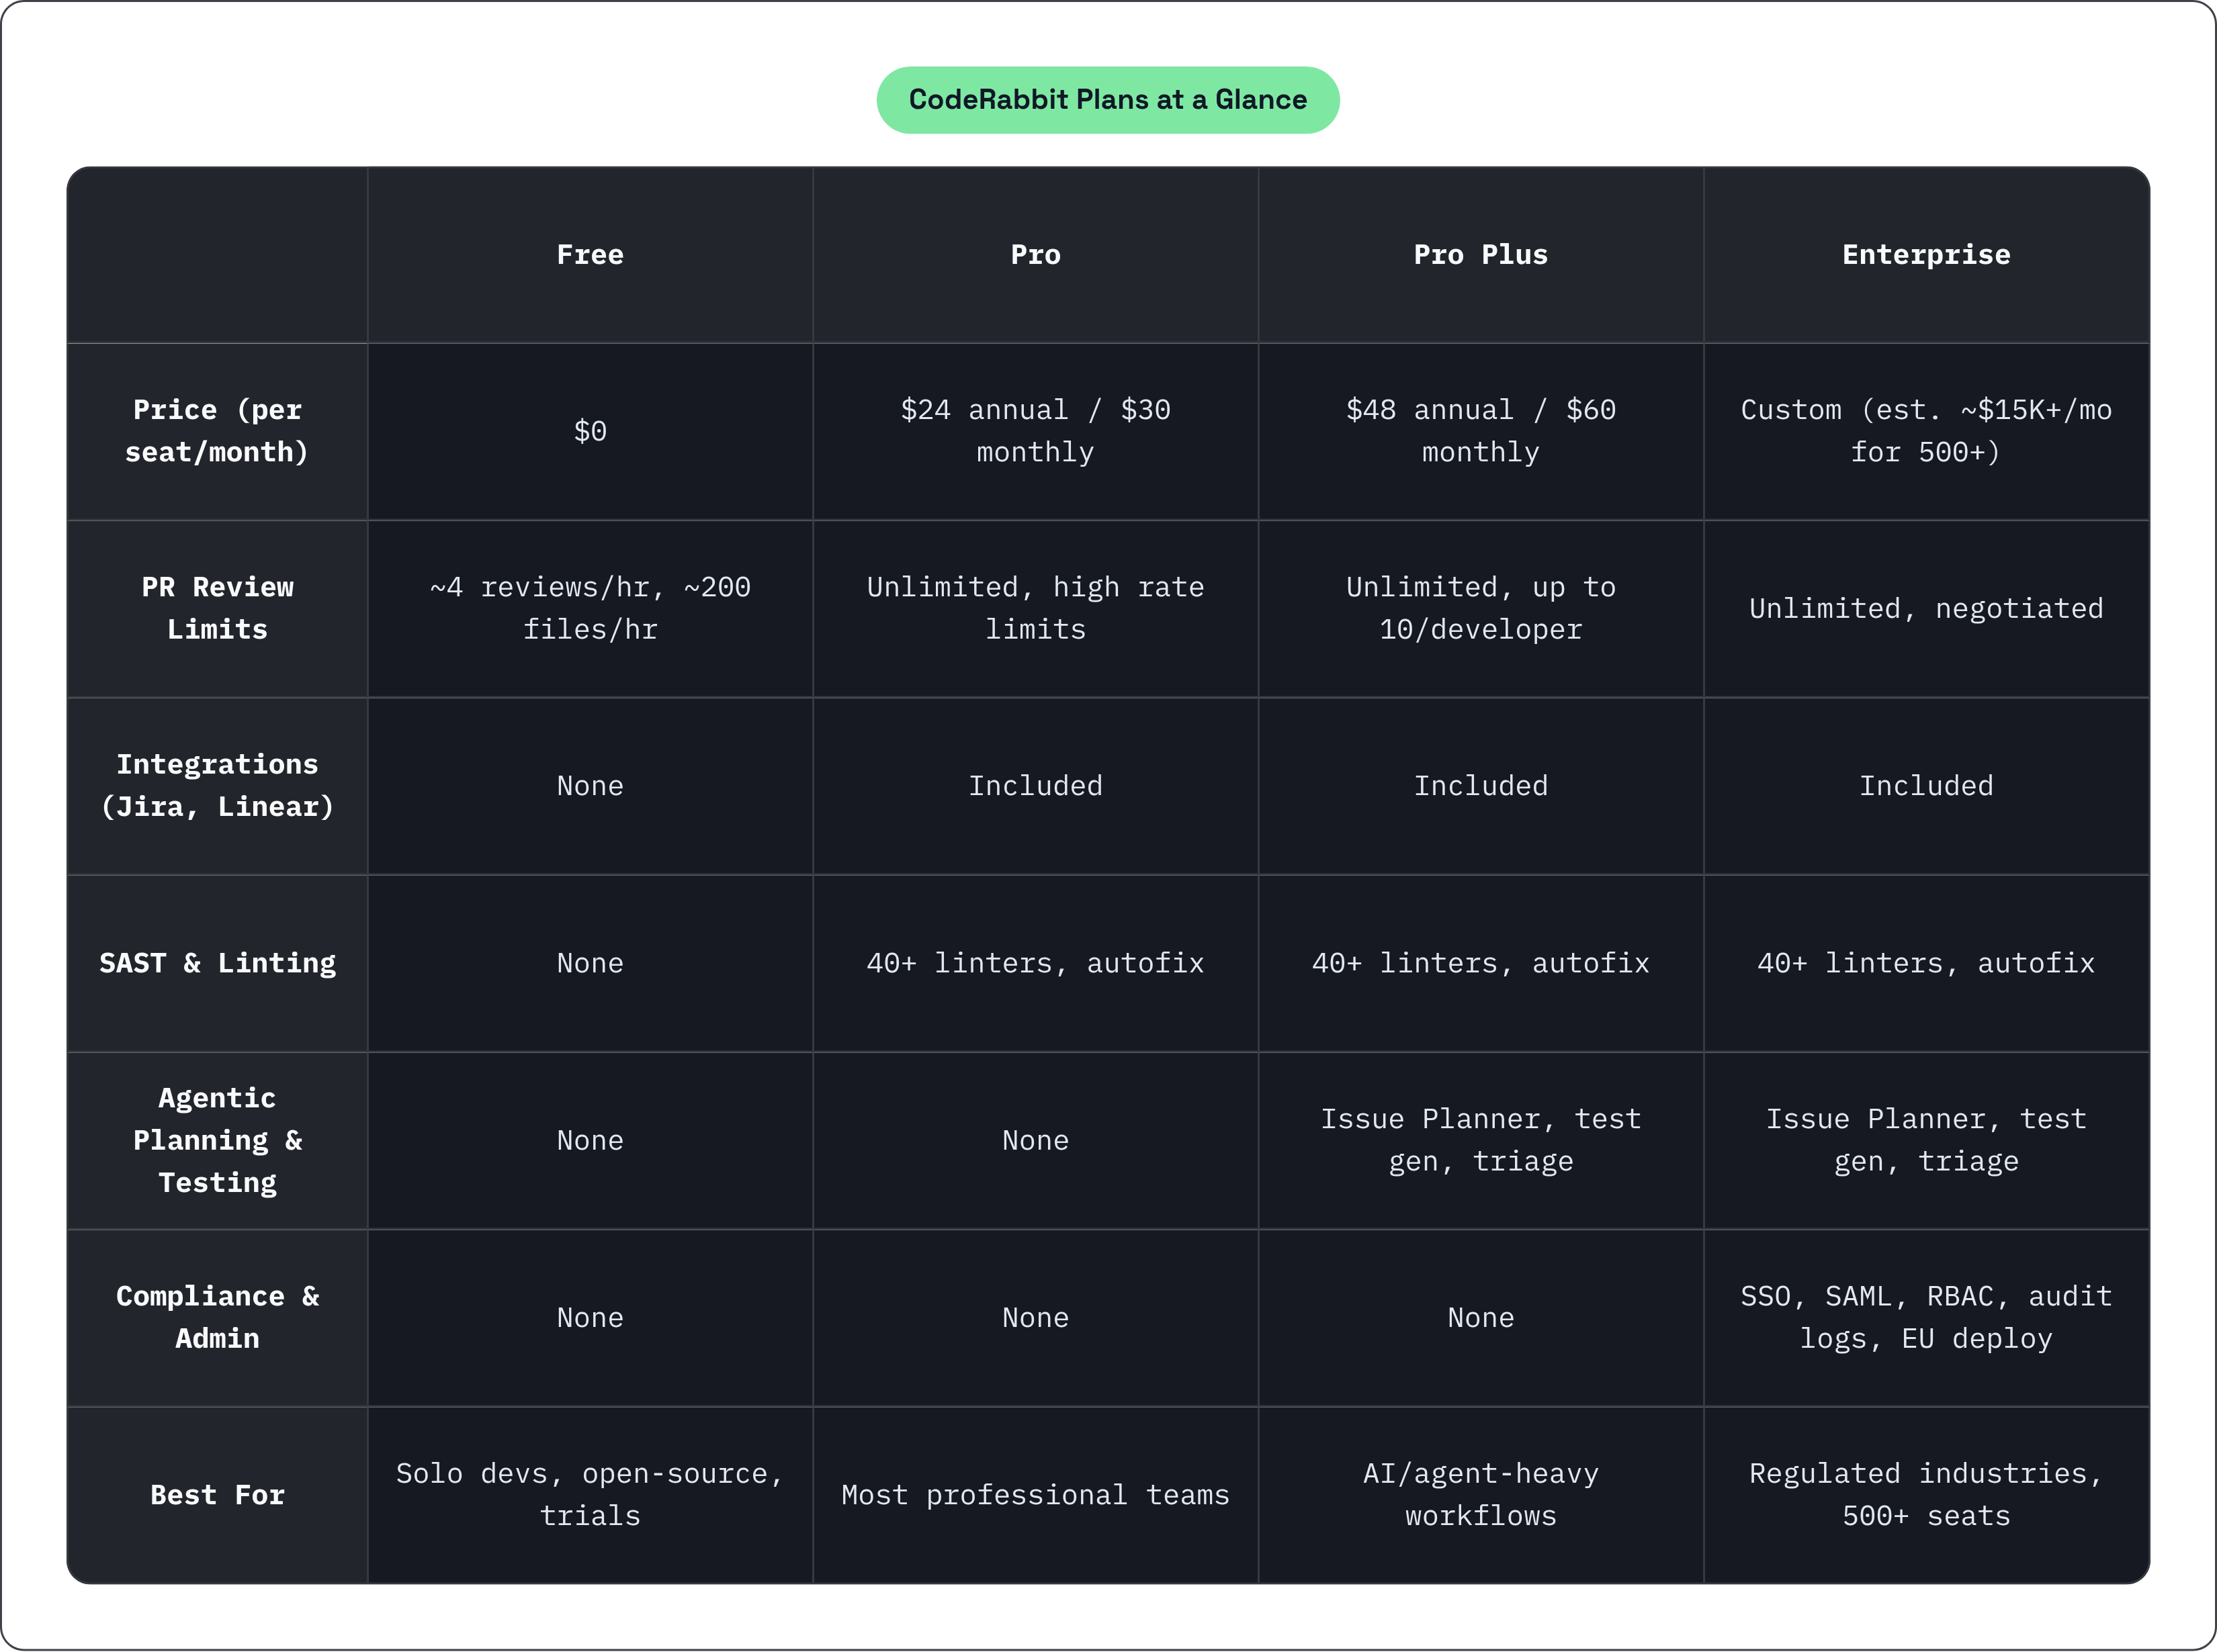Select the Pro Plus column header
Image resolution: width=2217 pixels, height=1652 pixels.
pos(1481,255)
